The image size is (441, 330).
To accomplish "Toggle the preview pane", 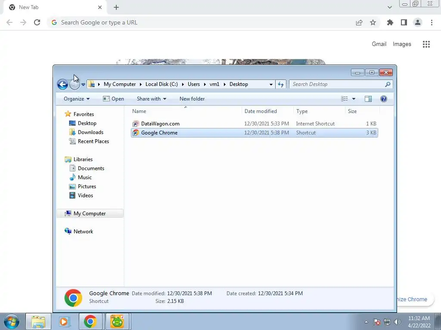I will (368, 99).
